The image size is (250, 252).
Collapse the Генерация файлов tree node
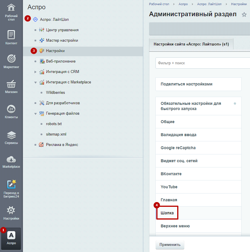(35, 114)
